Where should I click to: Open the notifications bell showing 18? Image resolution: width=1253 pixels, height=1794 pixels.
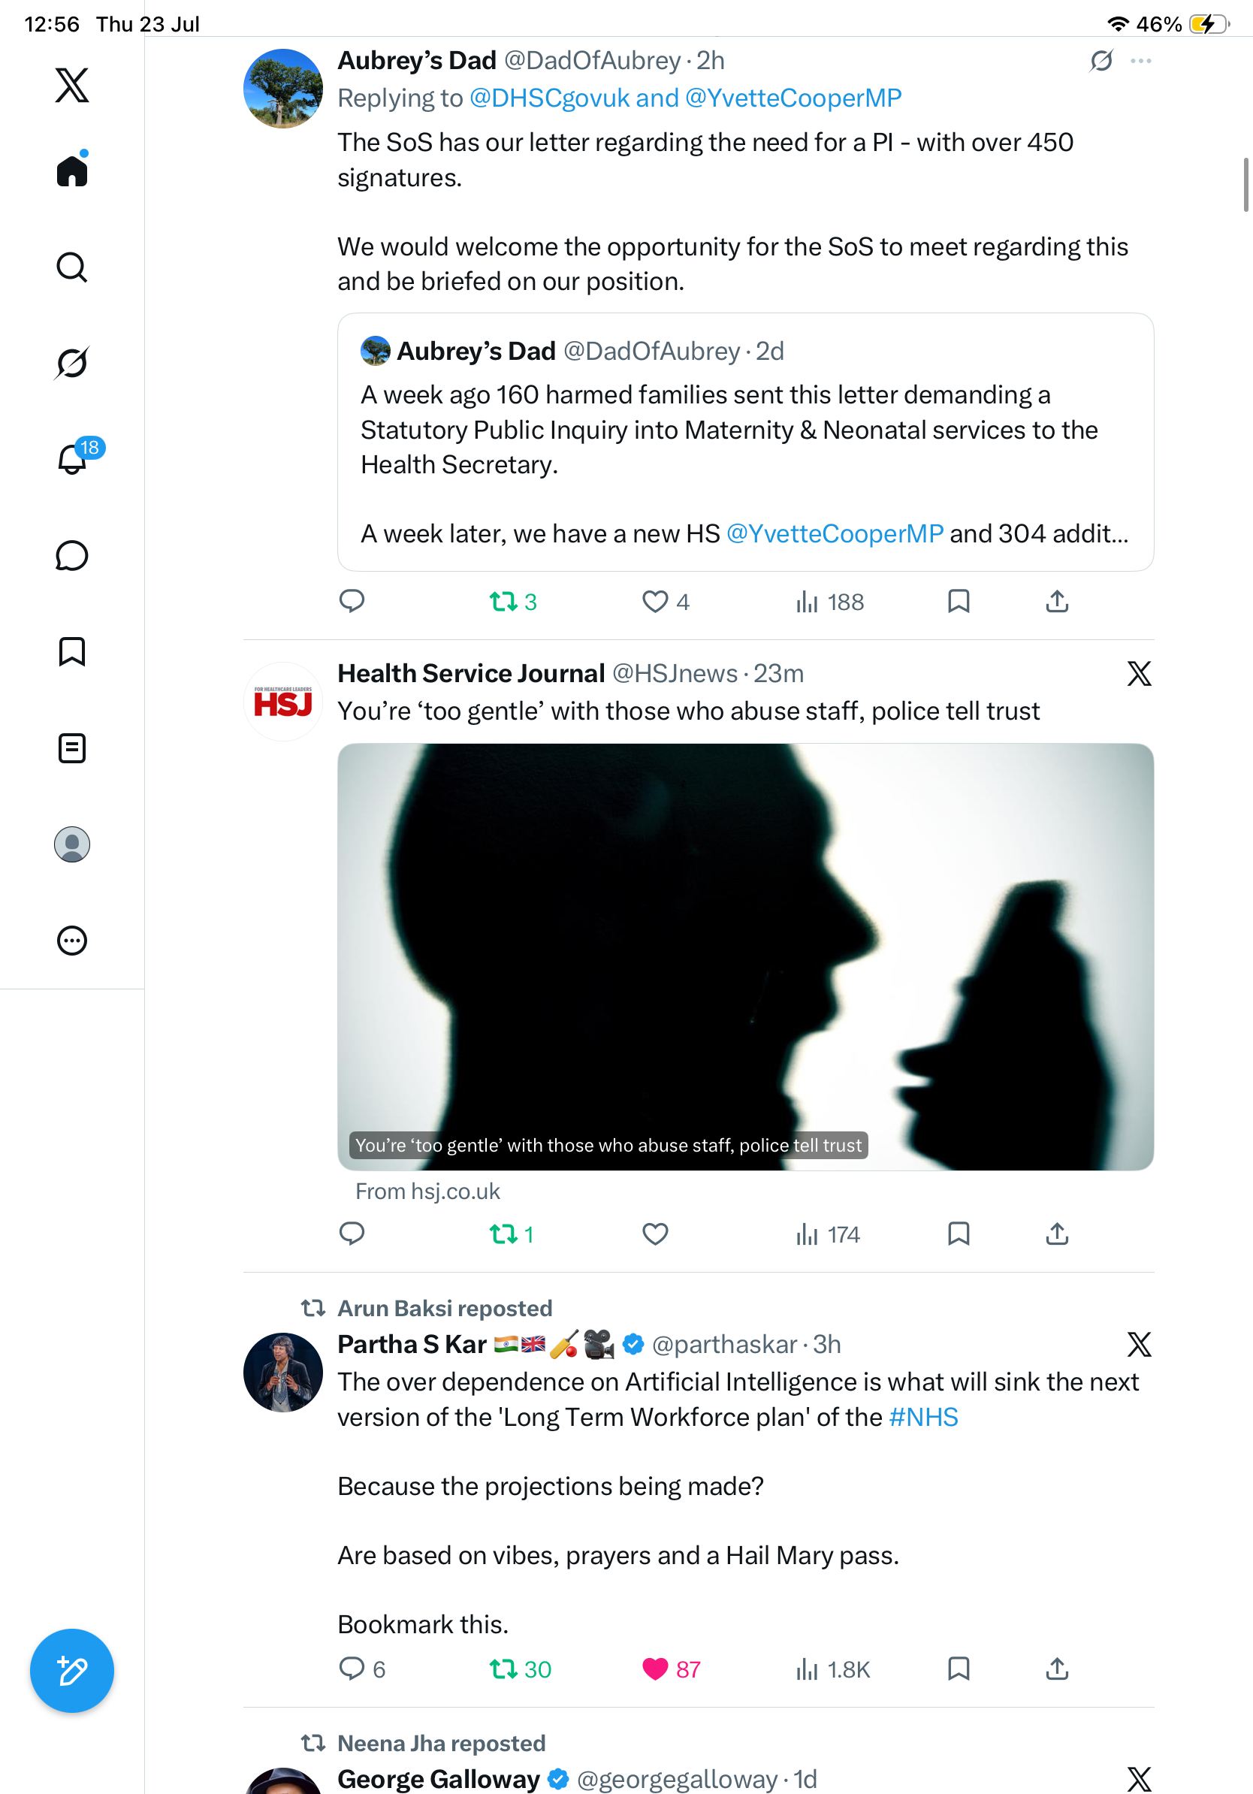tap(74, 459)
